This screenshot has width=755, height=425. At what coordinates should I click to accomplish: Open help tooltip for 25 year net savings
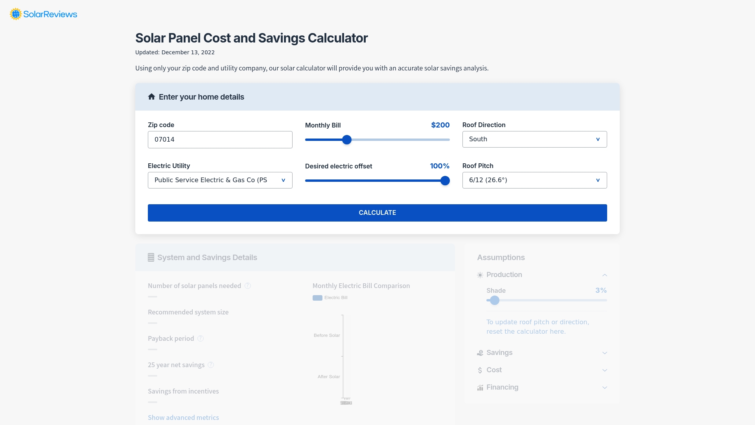[x=211, y=365]
